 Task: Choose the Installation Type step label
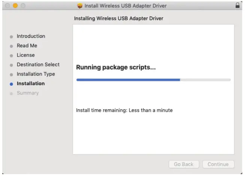click(x=36, y=74)
